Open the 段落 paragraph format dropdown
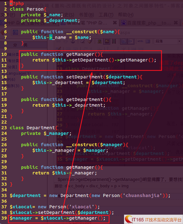 (x=168, y=41)
